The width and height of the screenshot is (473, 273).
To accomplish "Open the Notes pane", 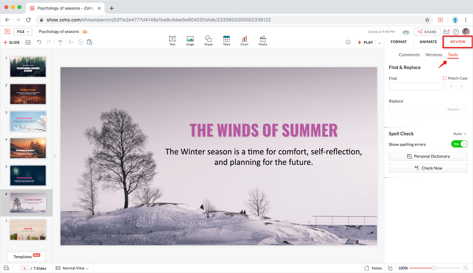I will (x=373, y=268).
